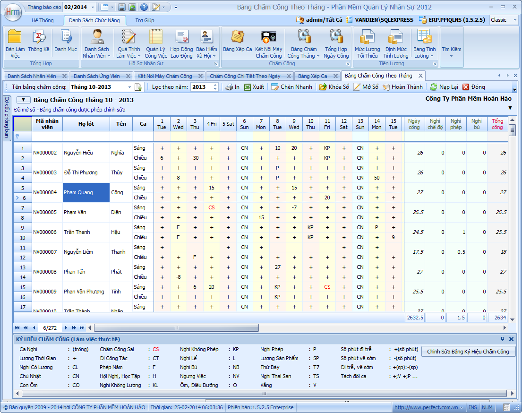
Task: Click the save icon in the title bar
Action: coord(121,7)
